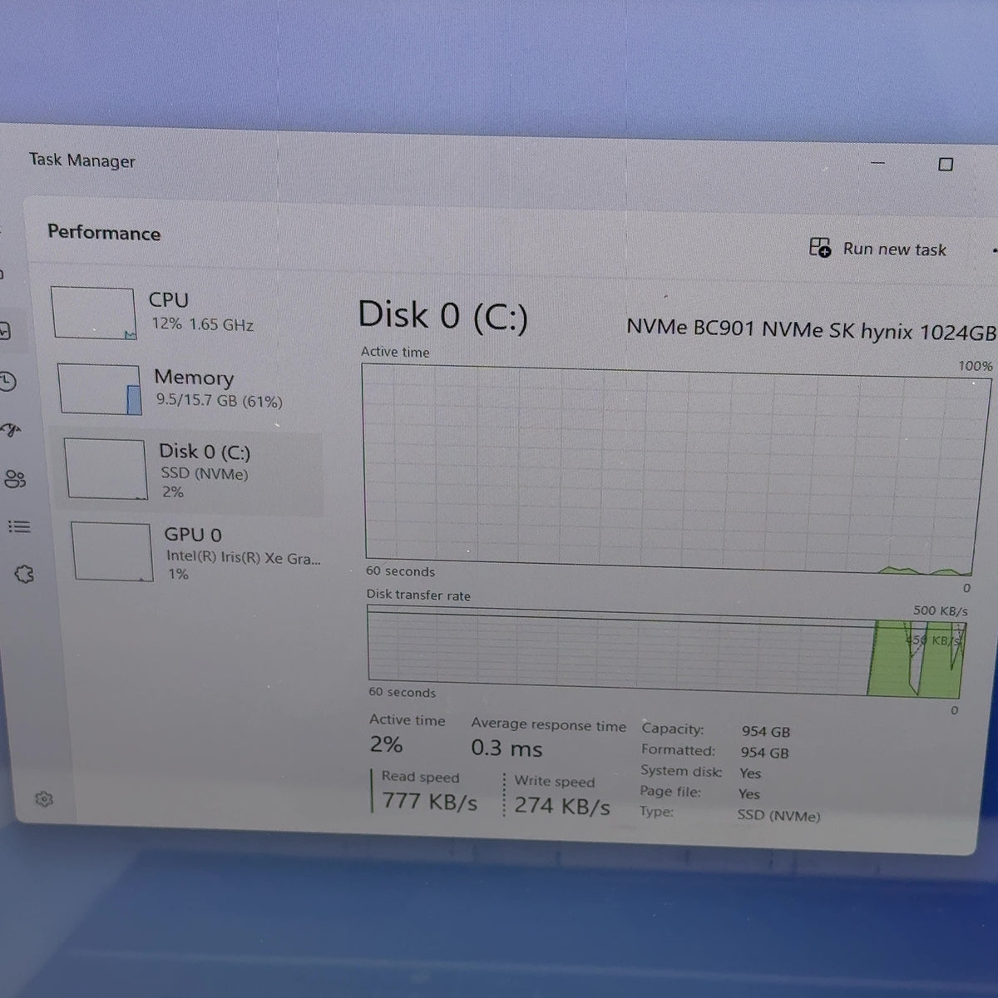Open the App history page icon
This screenshot has width=998, height=998.
coord(7,381)
